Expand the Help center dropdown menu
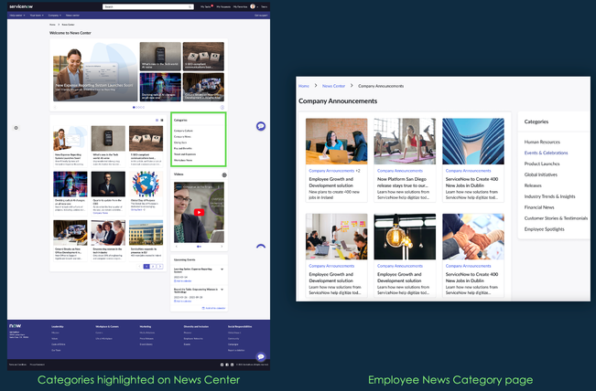The height and width of the screenshot is (391, 596). click(x=17, y=16)
